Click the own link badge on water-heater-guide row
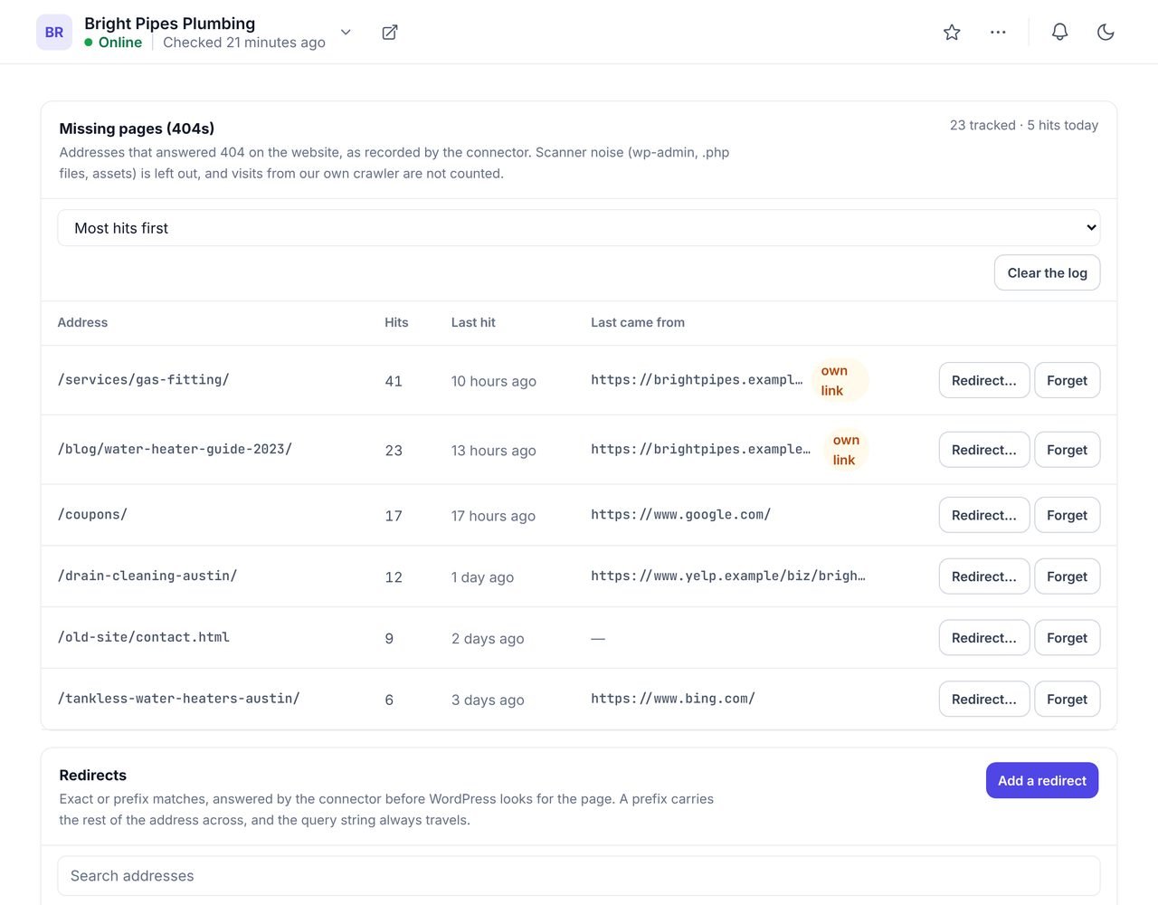 [x=847, y=450]
